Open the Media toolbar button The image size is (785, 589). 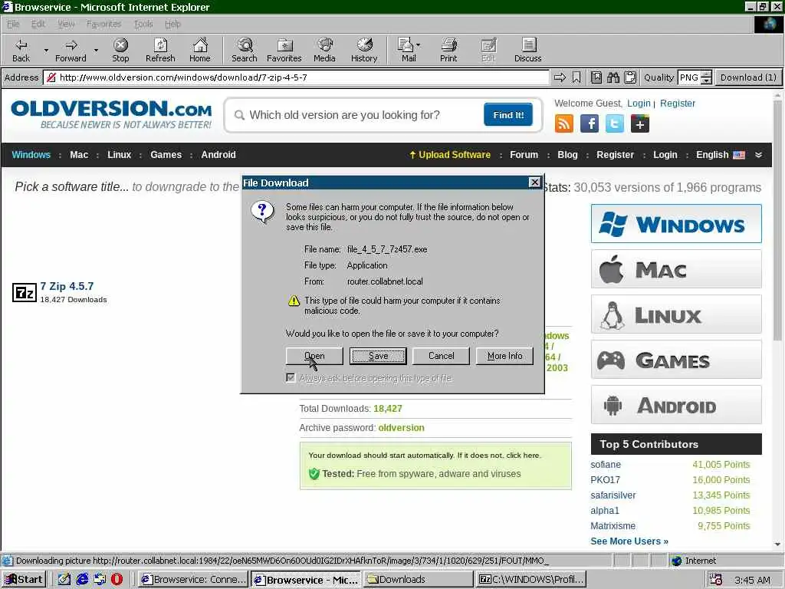click(x=324, y=50)
